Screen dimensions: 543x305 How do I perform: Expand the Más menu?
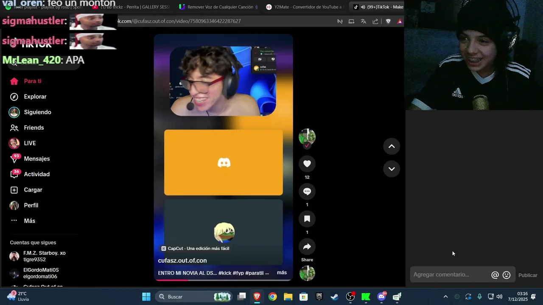coord(23,221)
